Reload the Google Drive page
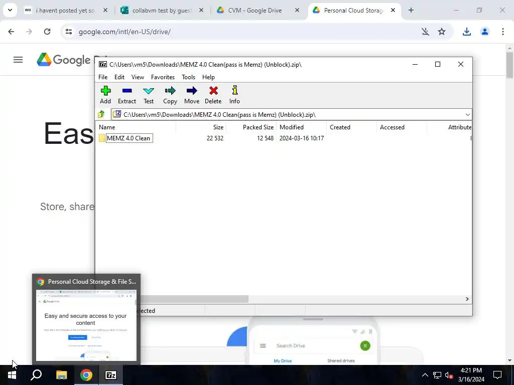Image resolution: width=514 pixels, height=385 pixels. click(47, 32)
